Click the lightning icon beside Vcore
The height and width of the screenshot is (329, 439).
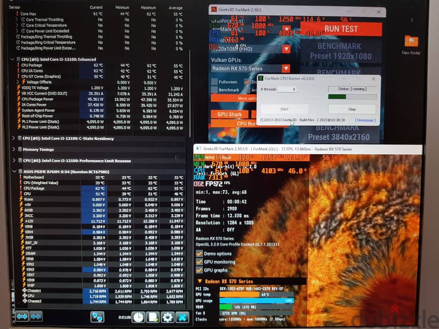pyautogui.click(x=21, y=199)
